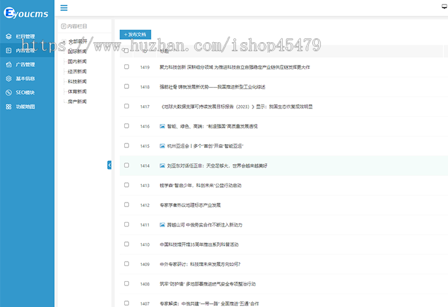
Task: Select 房产新闻 in the column tree
Action: coord(77,101)
